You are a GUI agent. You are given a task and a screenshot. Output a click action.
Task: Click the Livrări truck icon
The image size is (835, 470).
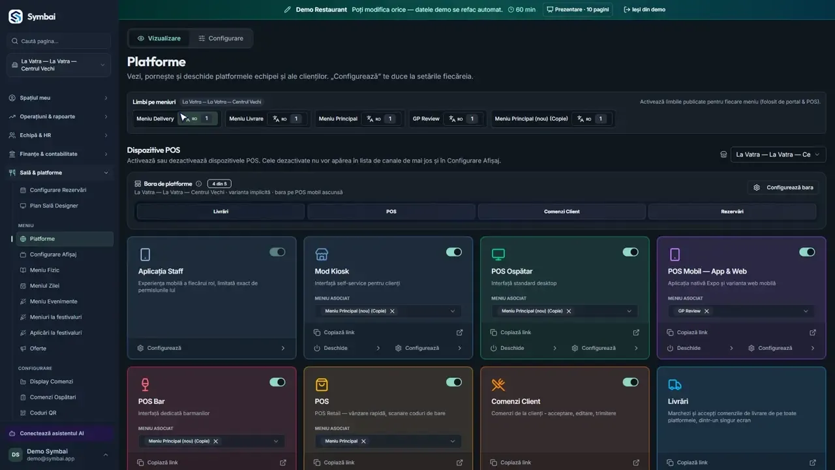[675, 384]
